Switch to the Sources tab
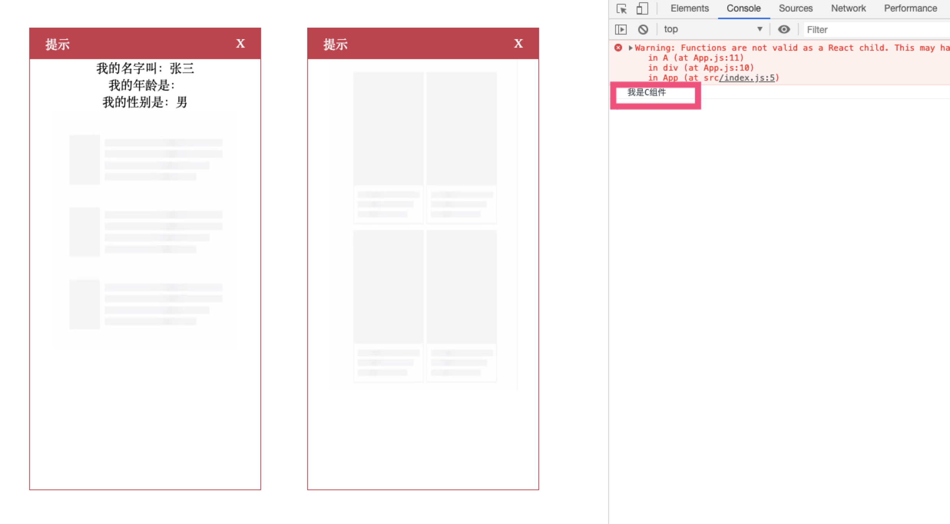Screen dimensions: 950x524 coord(795,8)
